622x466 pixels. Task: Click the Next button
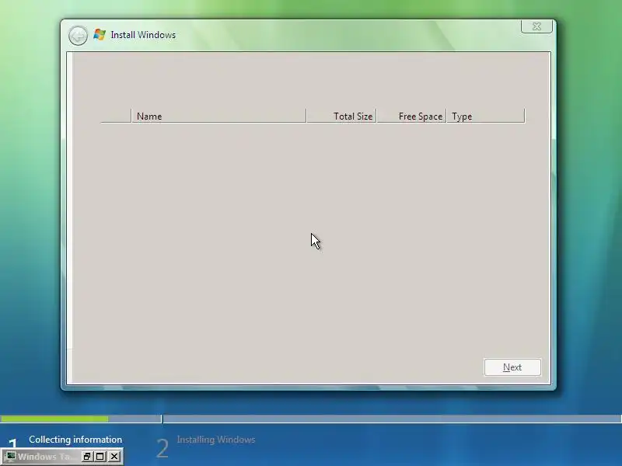tap(512, 367)
